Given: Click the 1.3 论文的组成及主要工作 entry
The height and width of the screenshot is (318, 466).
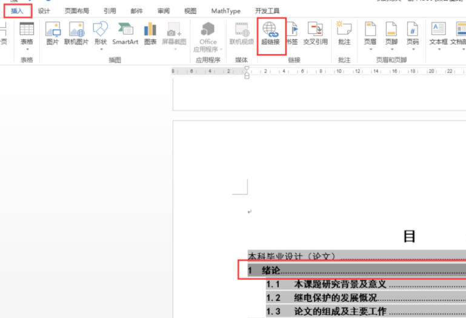Looking at the screenshot, I should pyautogui.click(x=366, y=311).
